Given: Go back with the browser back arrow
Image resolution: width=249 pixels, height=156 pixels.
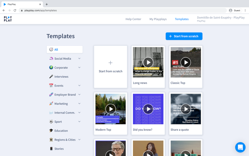Looking at the screenshot, I should (4, 10).
